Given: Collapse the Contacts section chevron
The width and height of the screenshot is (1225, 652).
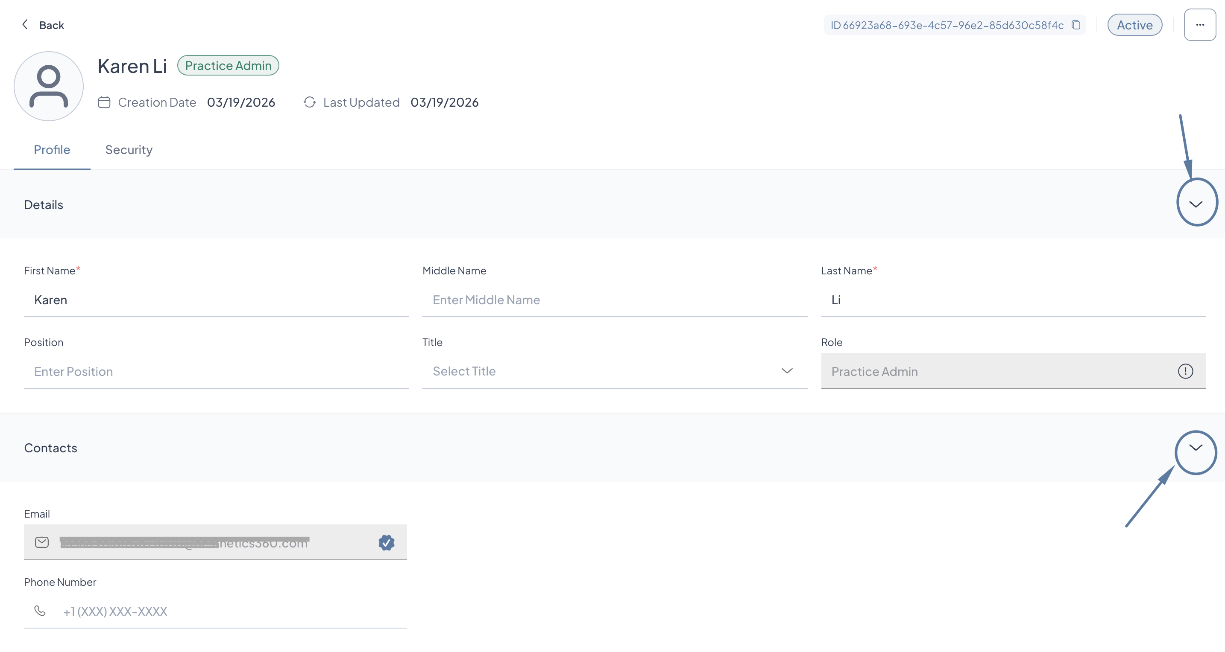Looking at the screenshot, I should 1196,447.
